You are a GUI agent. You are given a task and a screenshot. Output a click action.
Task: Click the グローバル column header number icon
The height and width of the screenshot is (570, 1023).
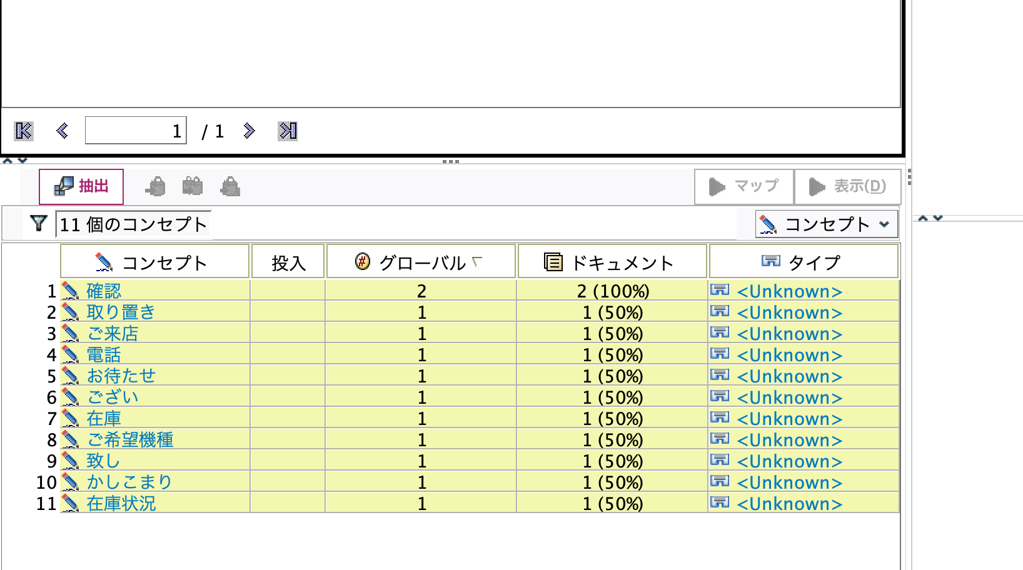(361, 261)
